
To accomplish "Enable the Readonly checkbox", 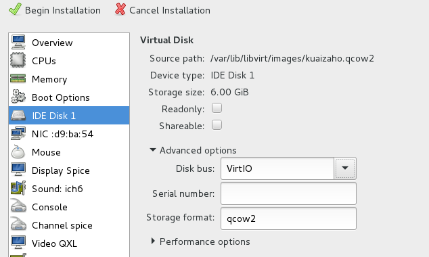I will [217, 108].
